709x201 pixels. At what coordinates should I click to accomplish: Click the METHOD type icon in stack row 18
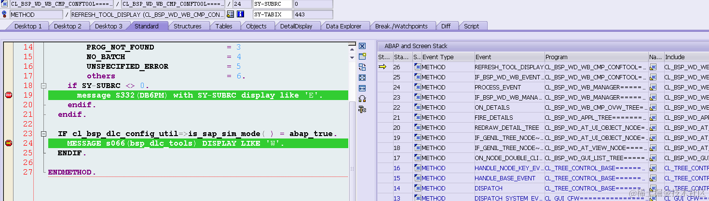pyautogui.click(x=418, y=148)
